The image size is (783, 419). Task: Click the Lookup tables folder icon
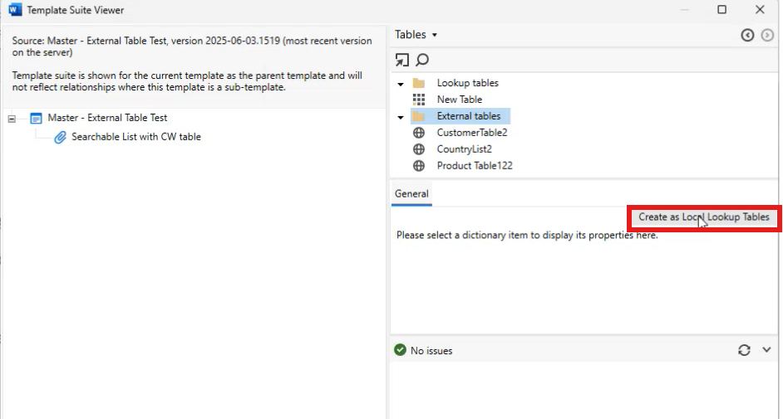pyautogui.click(x=419, y=83)
